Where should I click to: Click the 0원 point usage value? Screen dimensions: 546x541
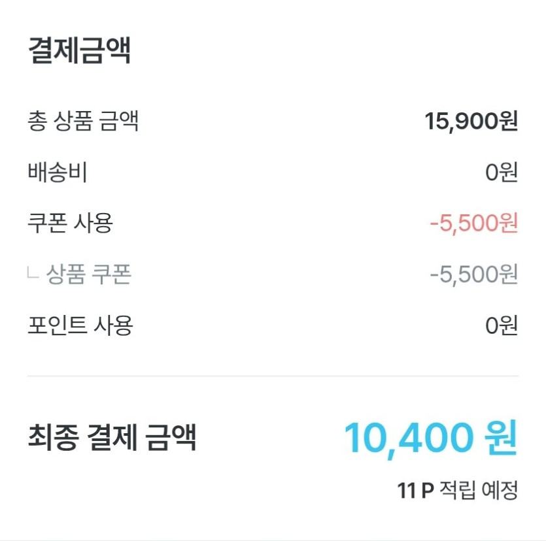(x=502, y=325)
